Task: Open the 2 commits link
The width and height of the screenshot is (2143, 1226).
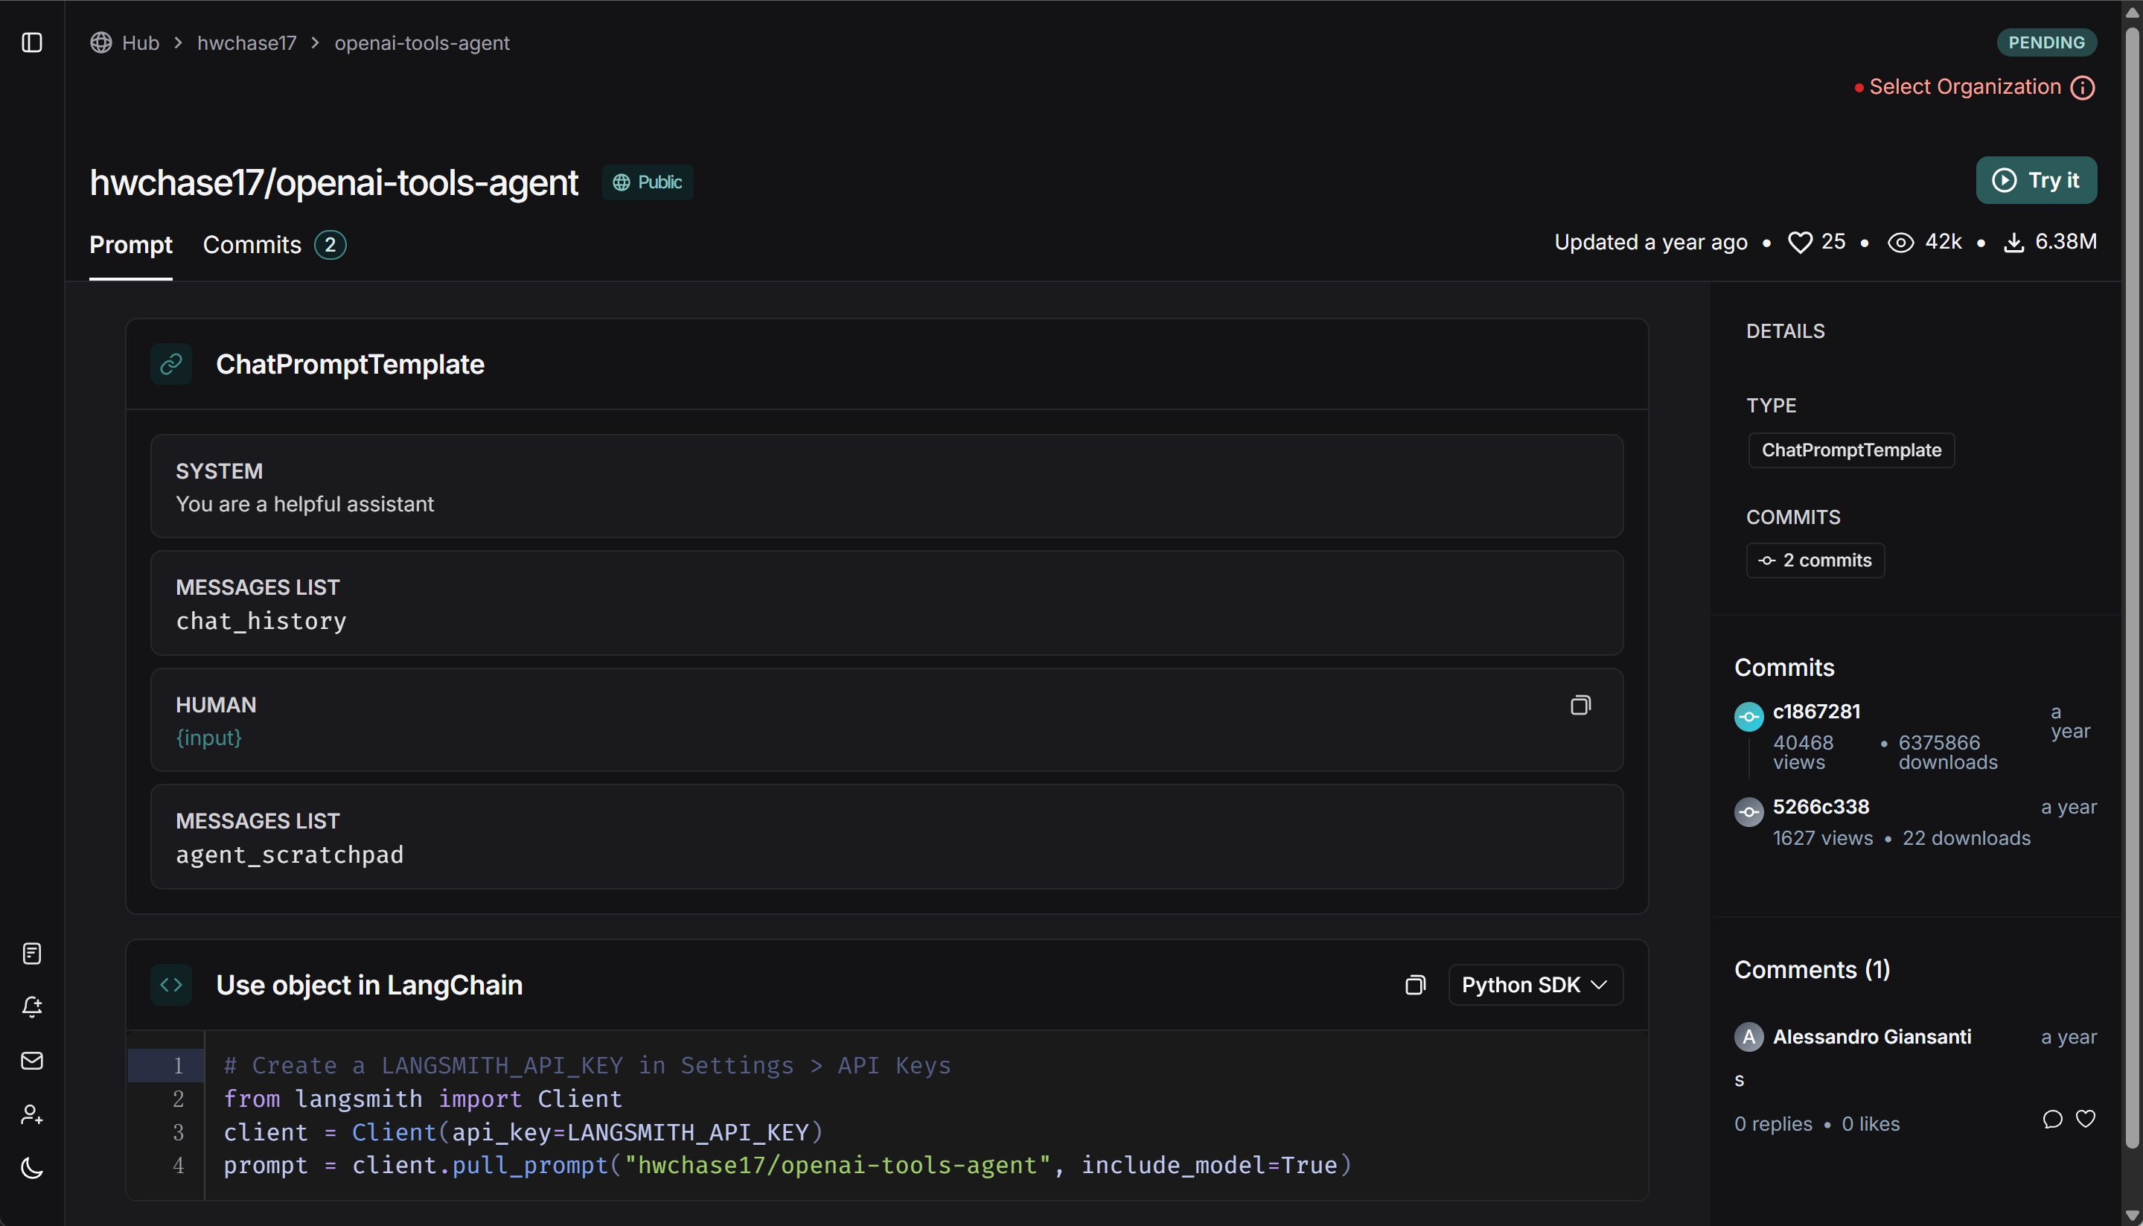Action: [x=1815, y=561]
